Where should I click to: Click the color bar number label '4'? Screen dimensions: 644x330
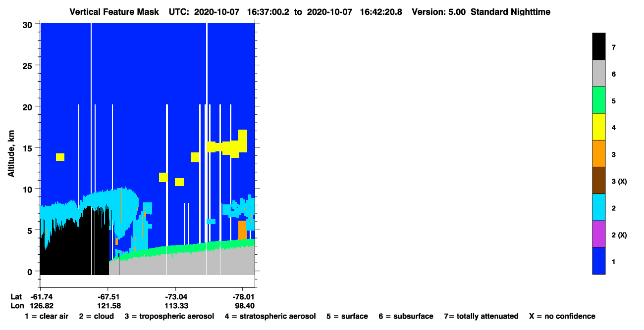pos(614,128)
